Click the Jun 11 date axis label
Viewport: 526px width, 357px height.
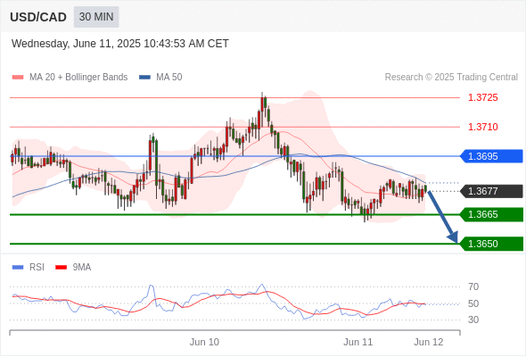point(358,342)
